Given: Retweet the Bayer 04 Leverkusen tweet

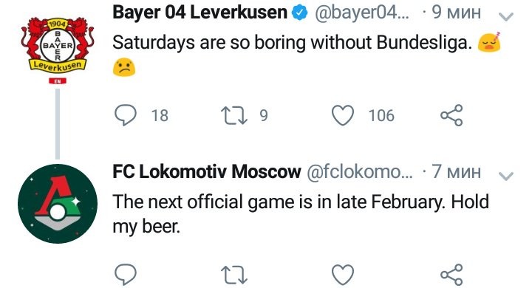Looking at the screenshot, I should [234, 115].
